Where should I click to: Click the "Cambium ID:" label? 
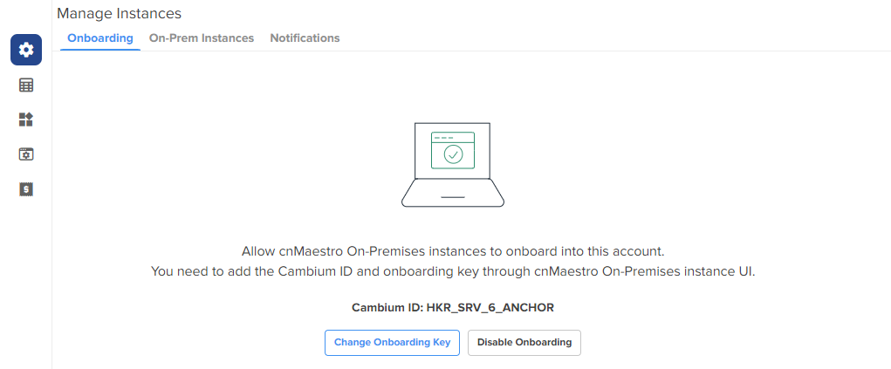click(387, 307)
